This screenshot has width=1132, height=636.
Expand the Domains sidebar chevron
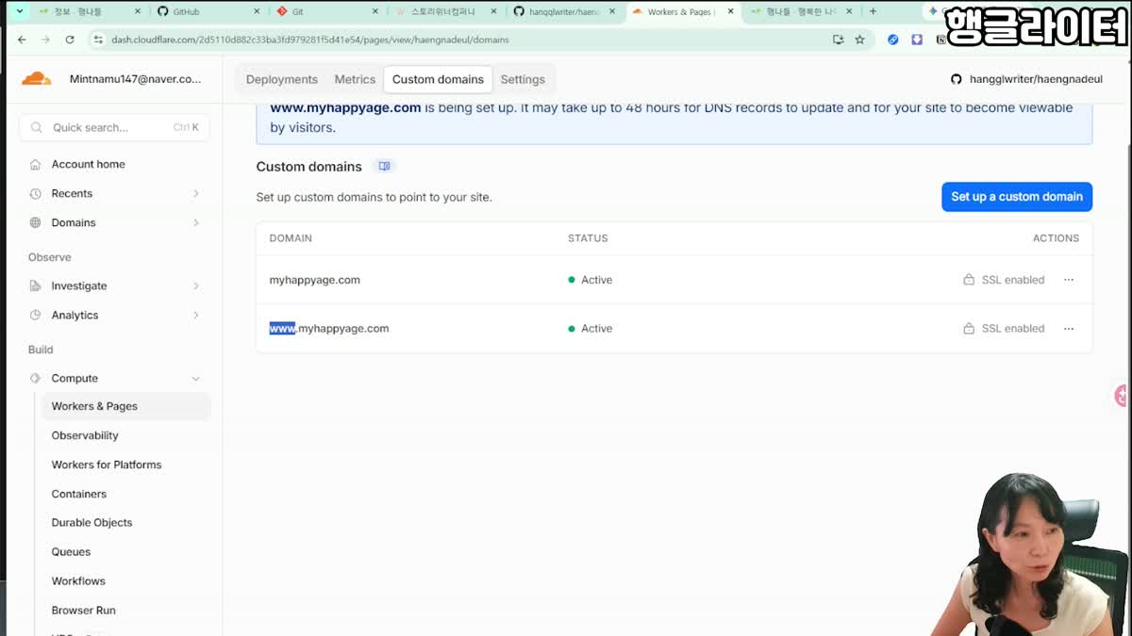click(x=196, y=222)
